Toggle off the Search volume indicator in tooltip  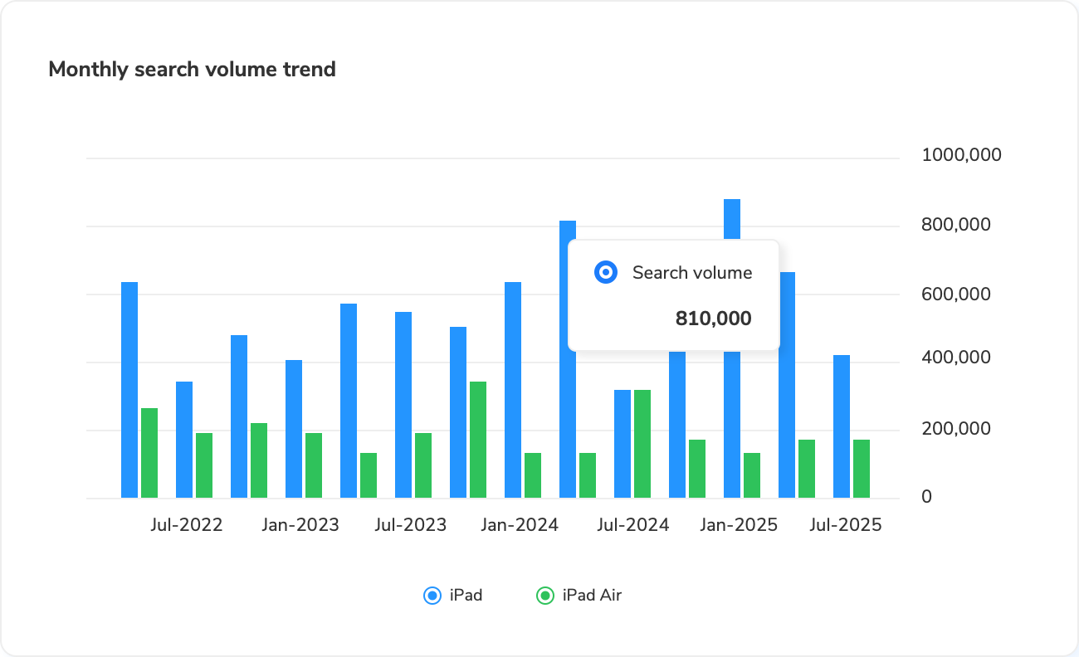pyautogui.click(x=606, y=272)
